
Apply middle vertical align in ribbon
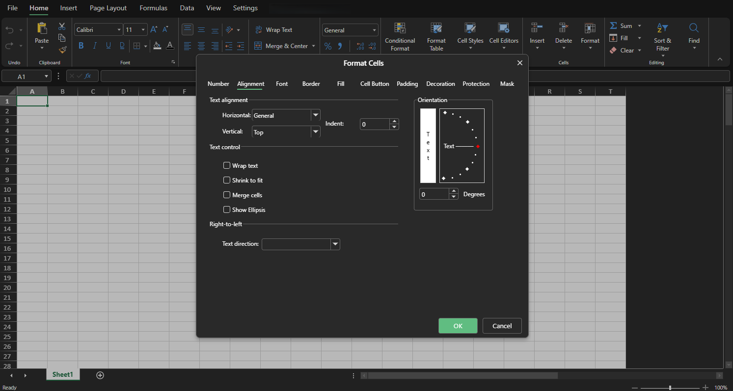coord(201,30)
